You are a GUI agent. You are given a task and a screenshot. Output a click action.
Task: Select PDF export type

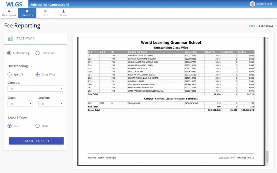[x=9, y=126]
